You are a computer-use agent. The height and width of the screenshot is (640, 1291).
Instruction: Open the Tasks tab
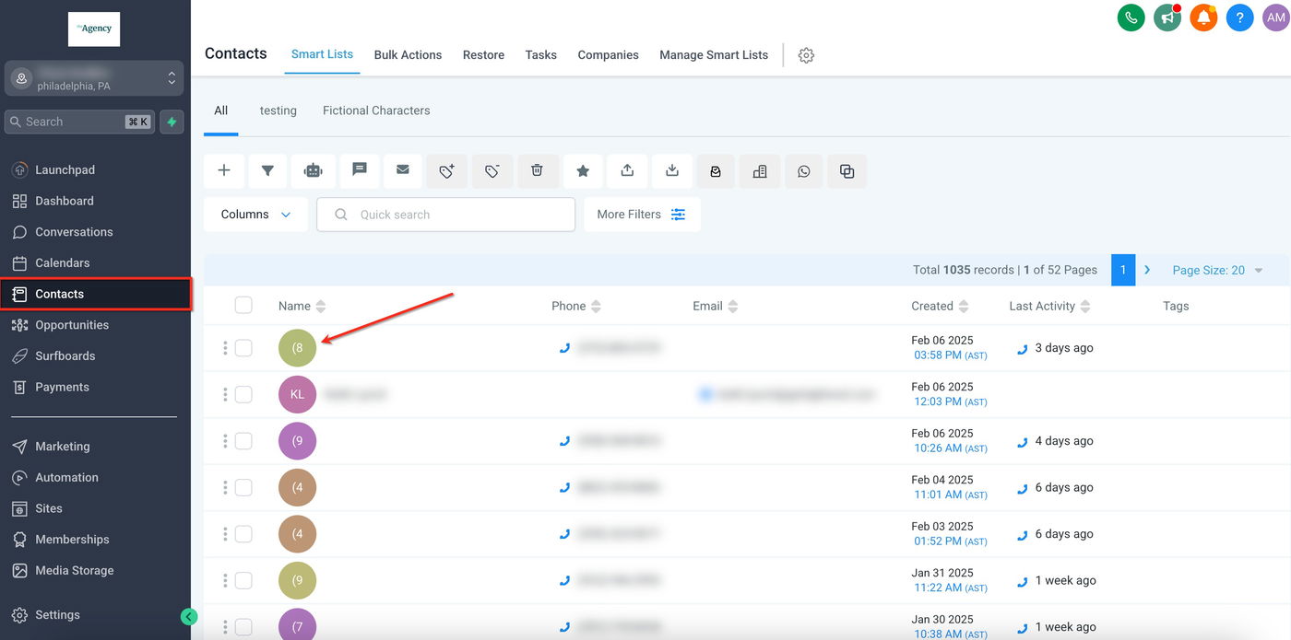click(540, 55)
